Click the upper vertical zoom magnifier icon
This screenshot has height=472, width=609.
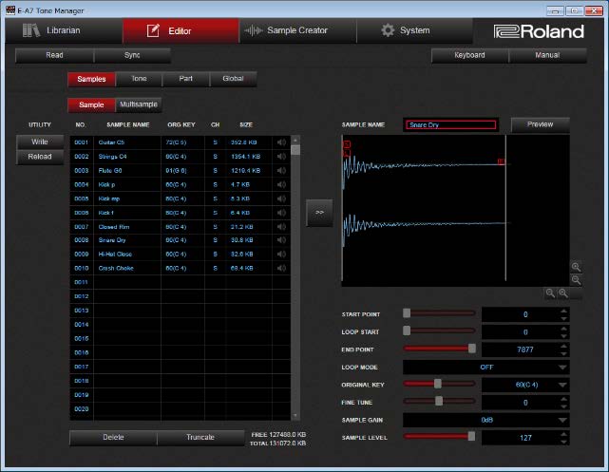click(x=576, y=267)
